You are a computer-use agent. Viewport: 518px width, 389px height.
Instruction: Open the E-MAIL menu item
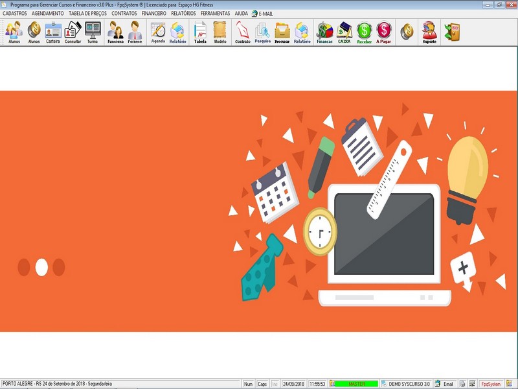pyautogui.click(x=262, y=14)
